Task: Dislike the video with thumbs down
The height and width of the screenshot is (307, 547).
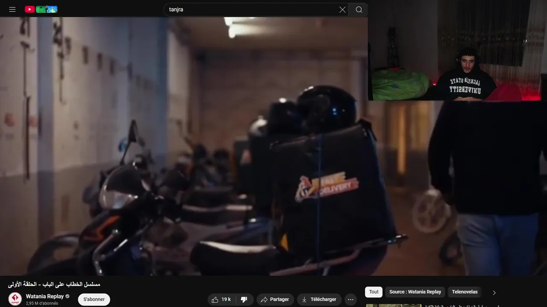Action: [x=244, y=299]
